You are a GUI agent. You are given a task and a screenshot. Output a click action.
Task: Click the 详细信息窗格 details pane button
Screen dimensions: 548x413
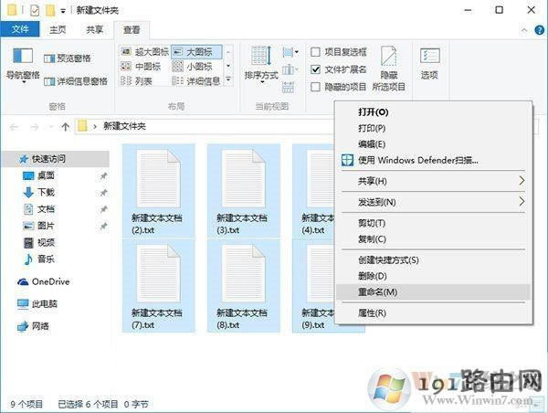click(x=76, y=80)
